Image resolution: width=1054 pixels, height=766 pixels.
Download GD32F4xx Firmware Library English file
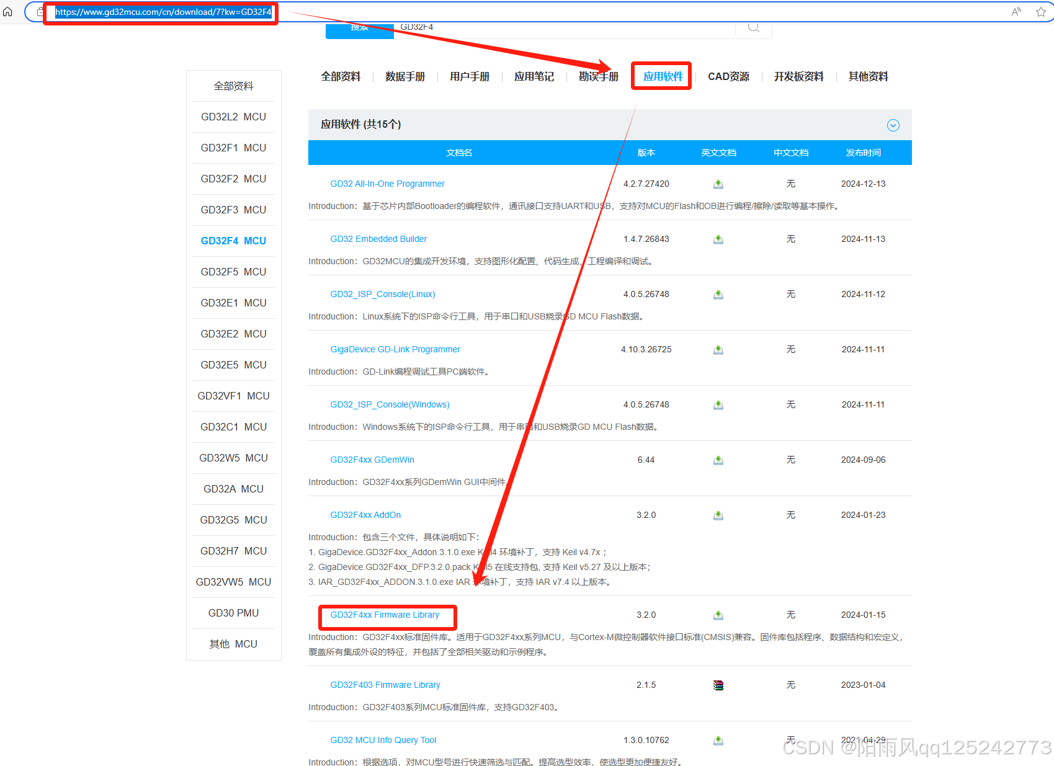click(718, 615)
